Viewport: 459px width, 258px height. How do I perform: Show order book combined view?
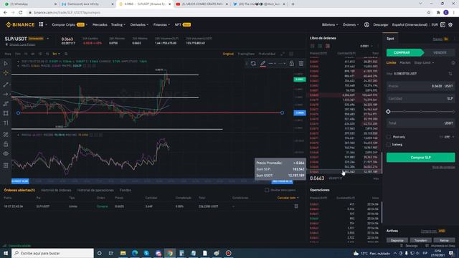point(313,46)
